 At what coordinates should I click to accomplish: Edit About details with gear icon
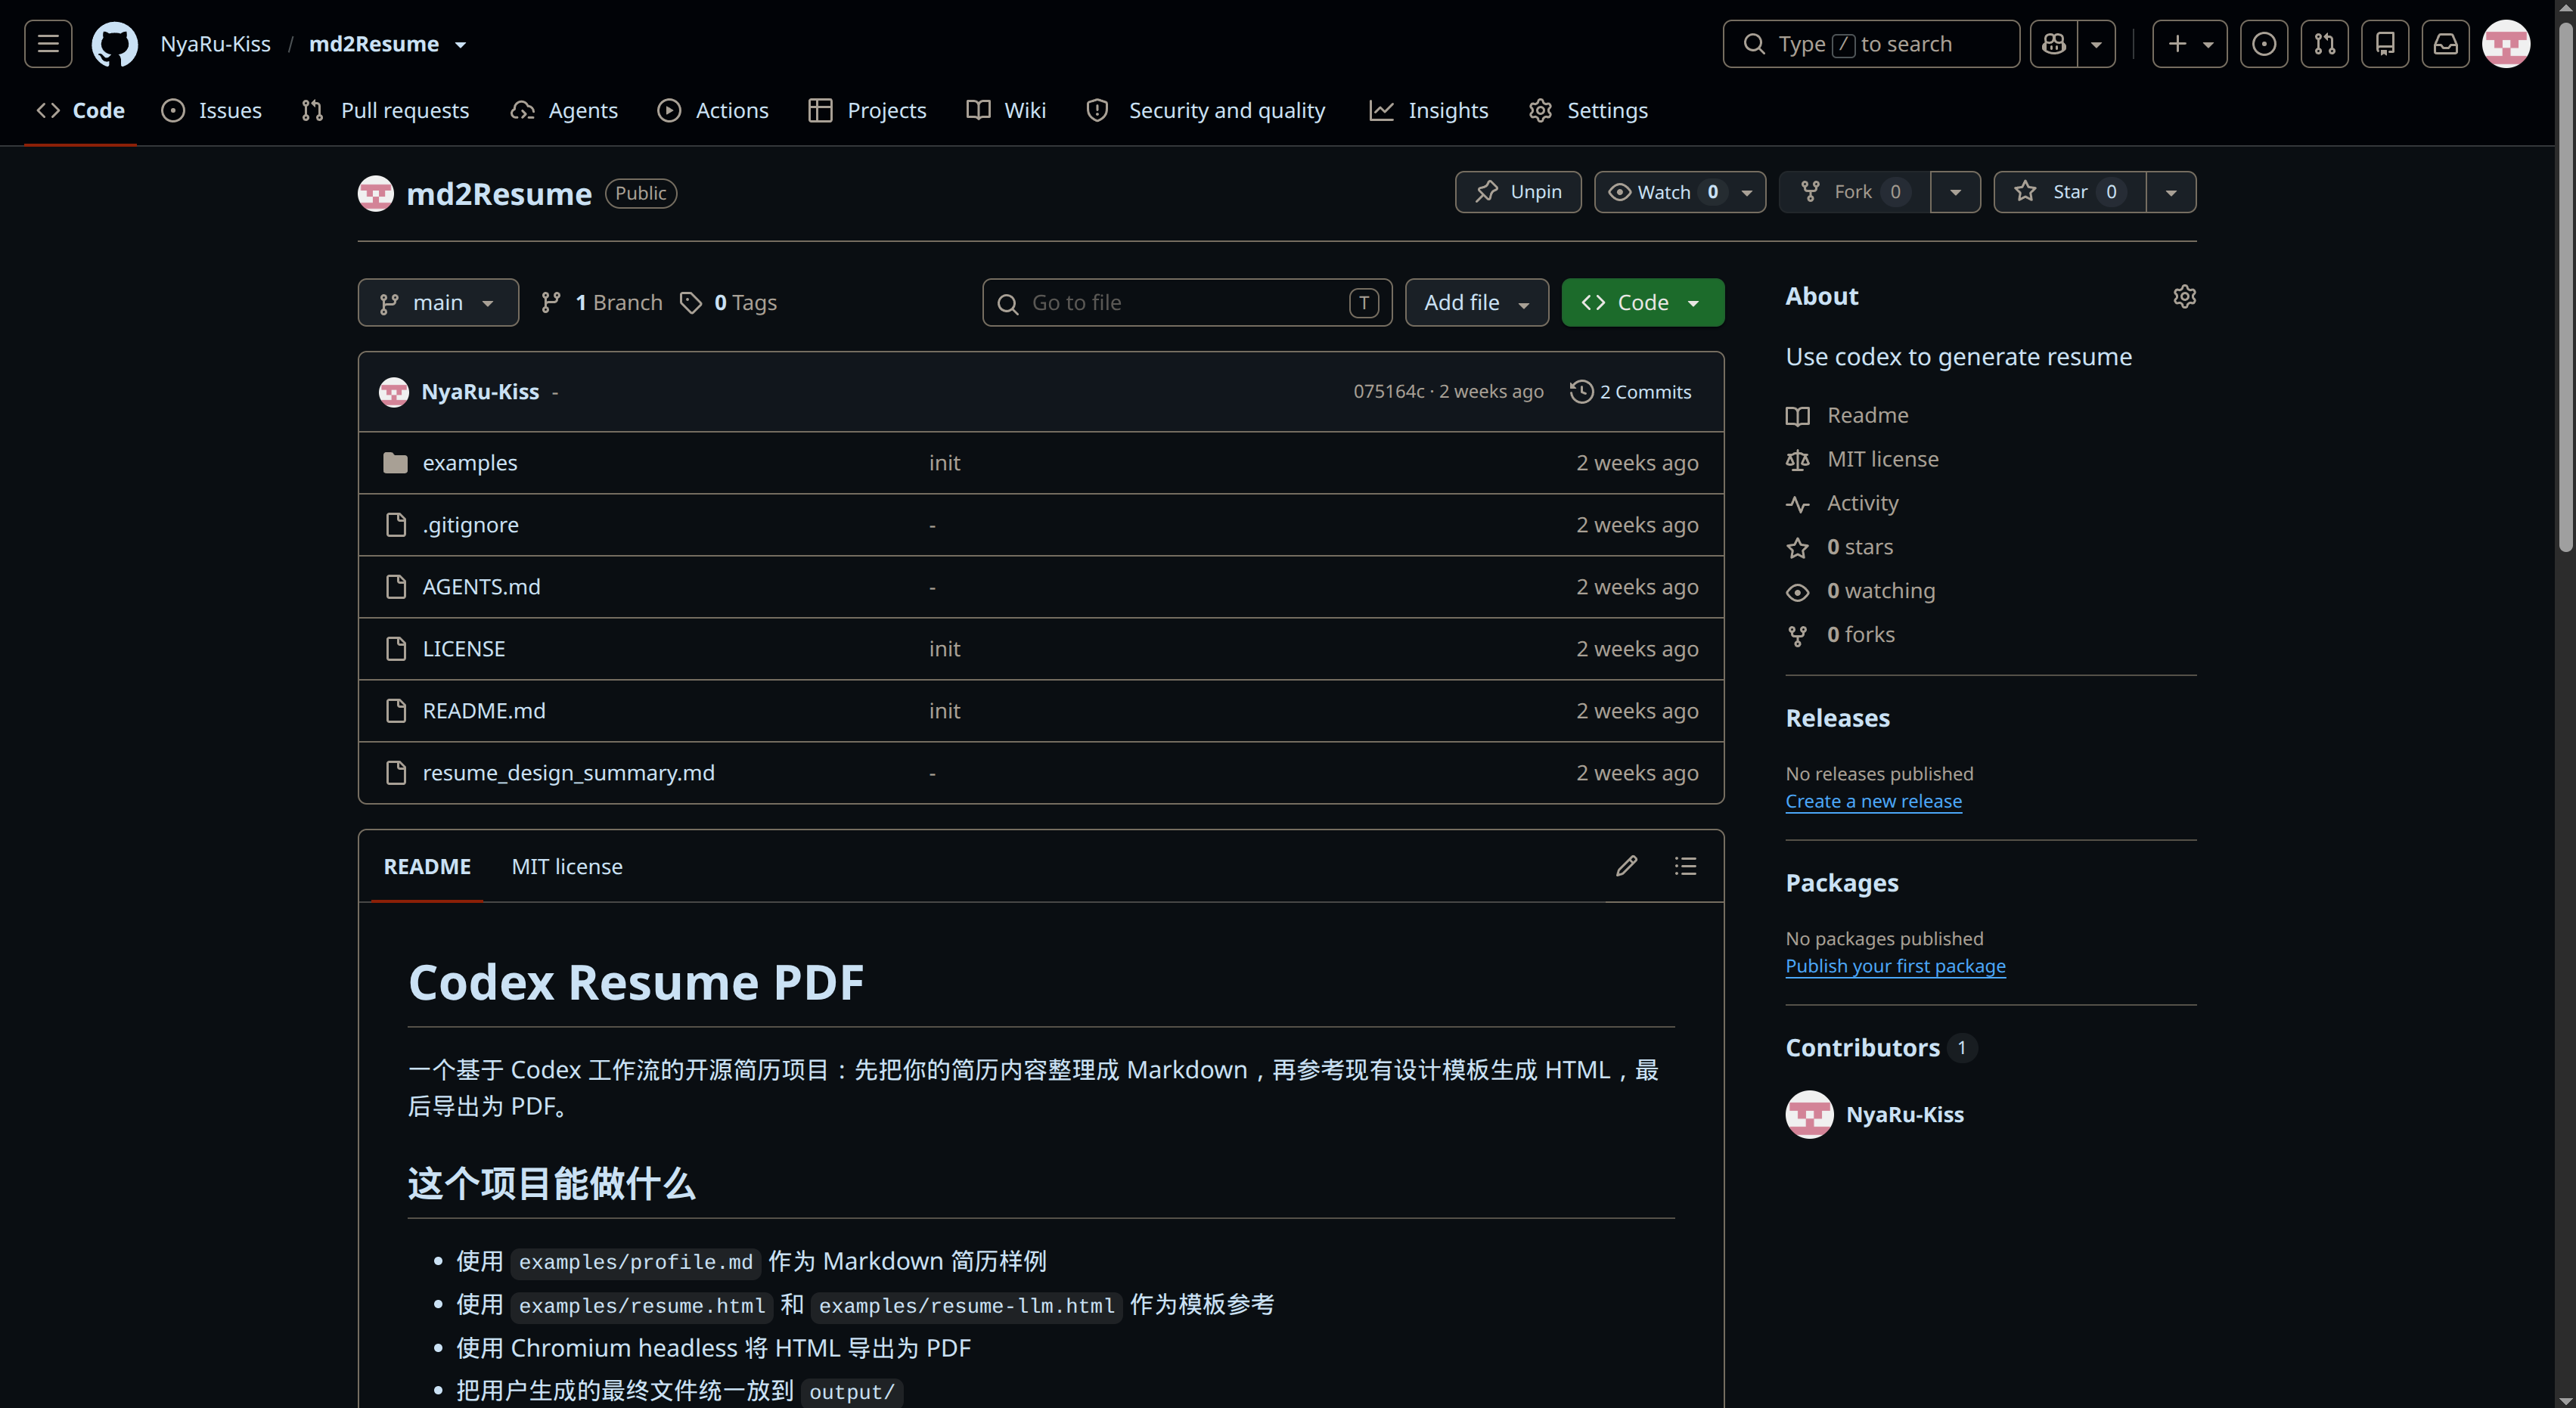(x=2184, y=296)
